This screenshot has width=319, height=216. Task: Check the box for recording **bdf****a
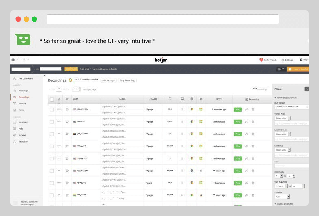click(51, 110)
